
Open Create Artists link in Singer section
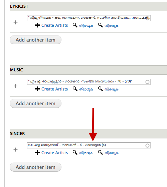tap(54, 153)
